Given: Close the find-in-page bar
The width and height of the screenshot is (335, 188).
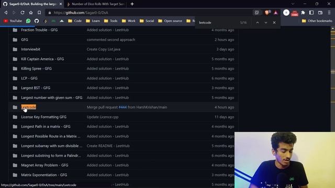Looking at the screenshot, I should (274, 22).
